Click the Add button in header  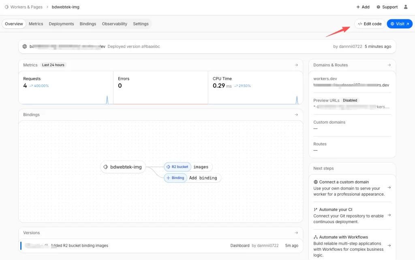point(363,7)
